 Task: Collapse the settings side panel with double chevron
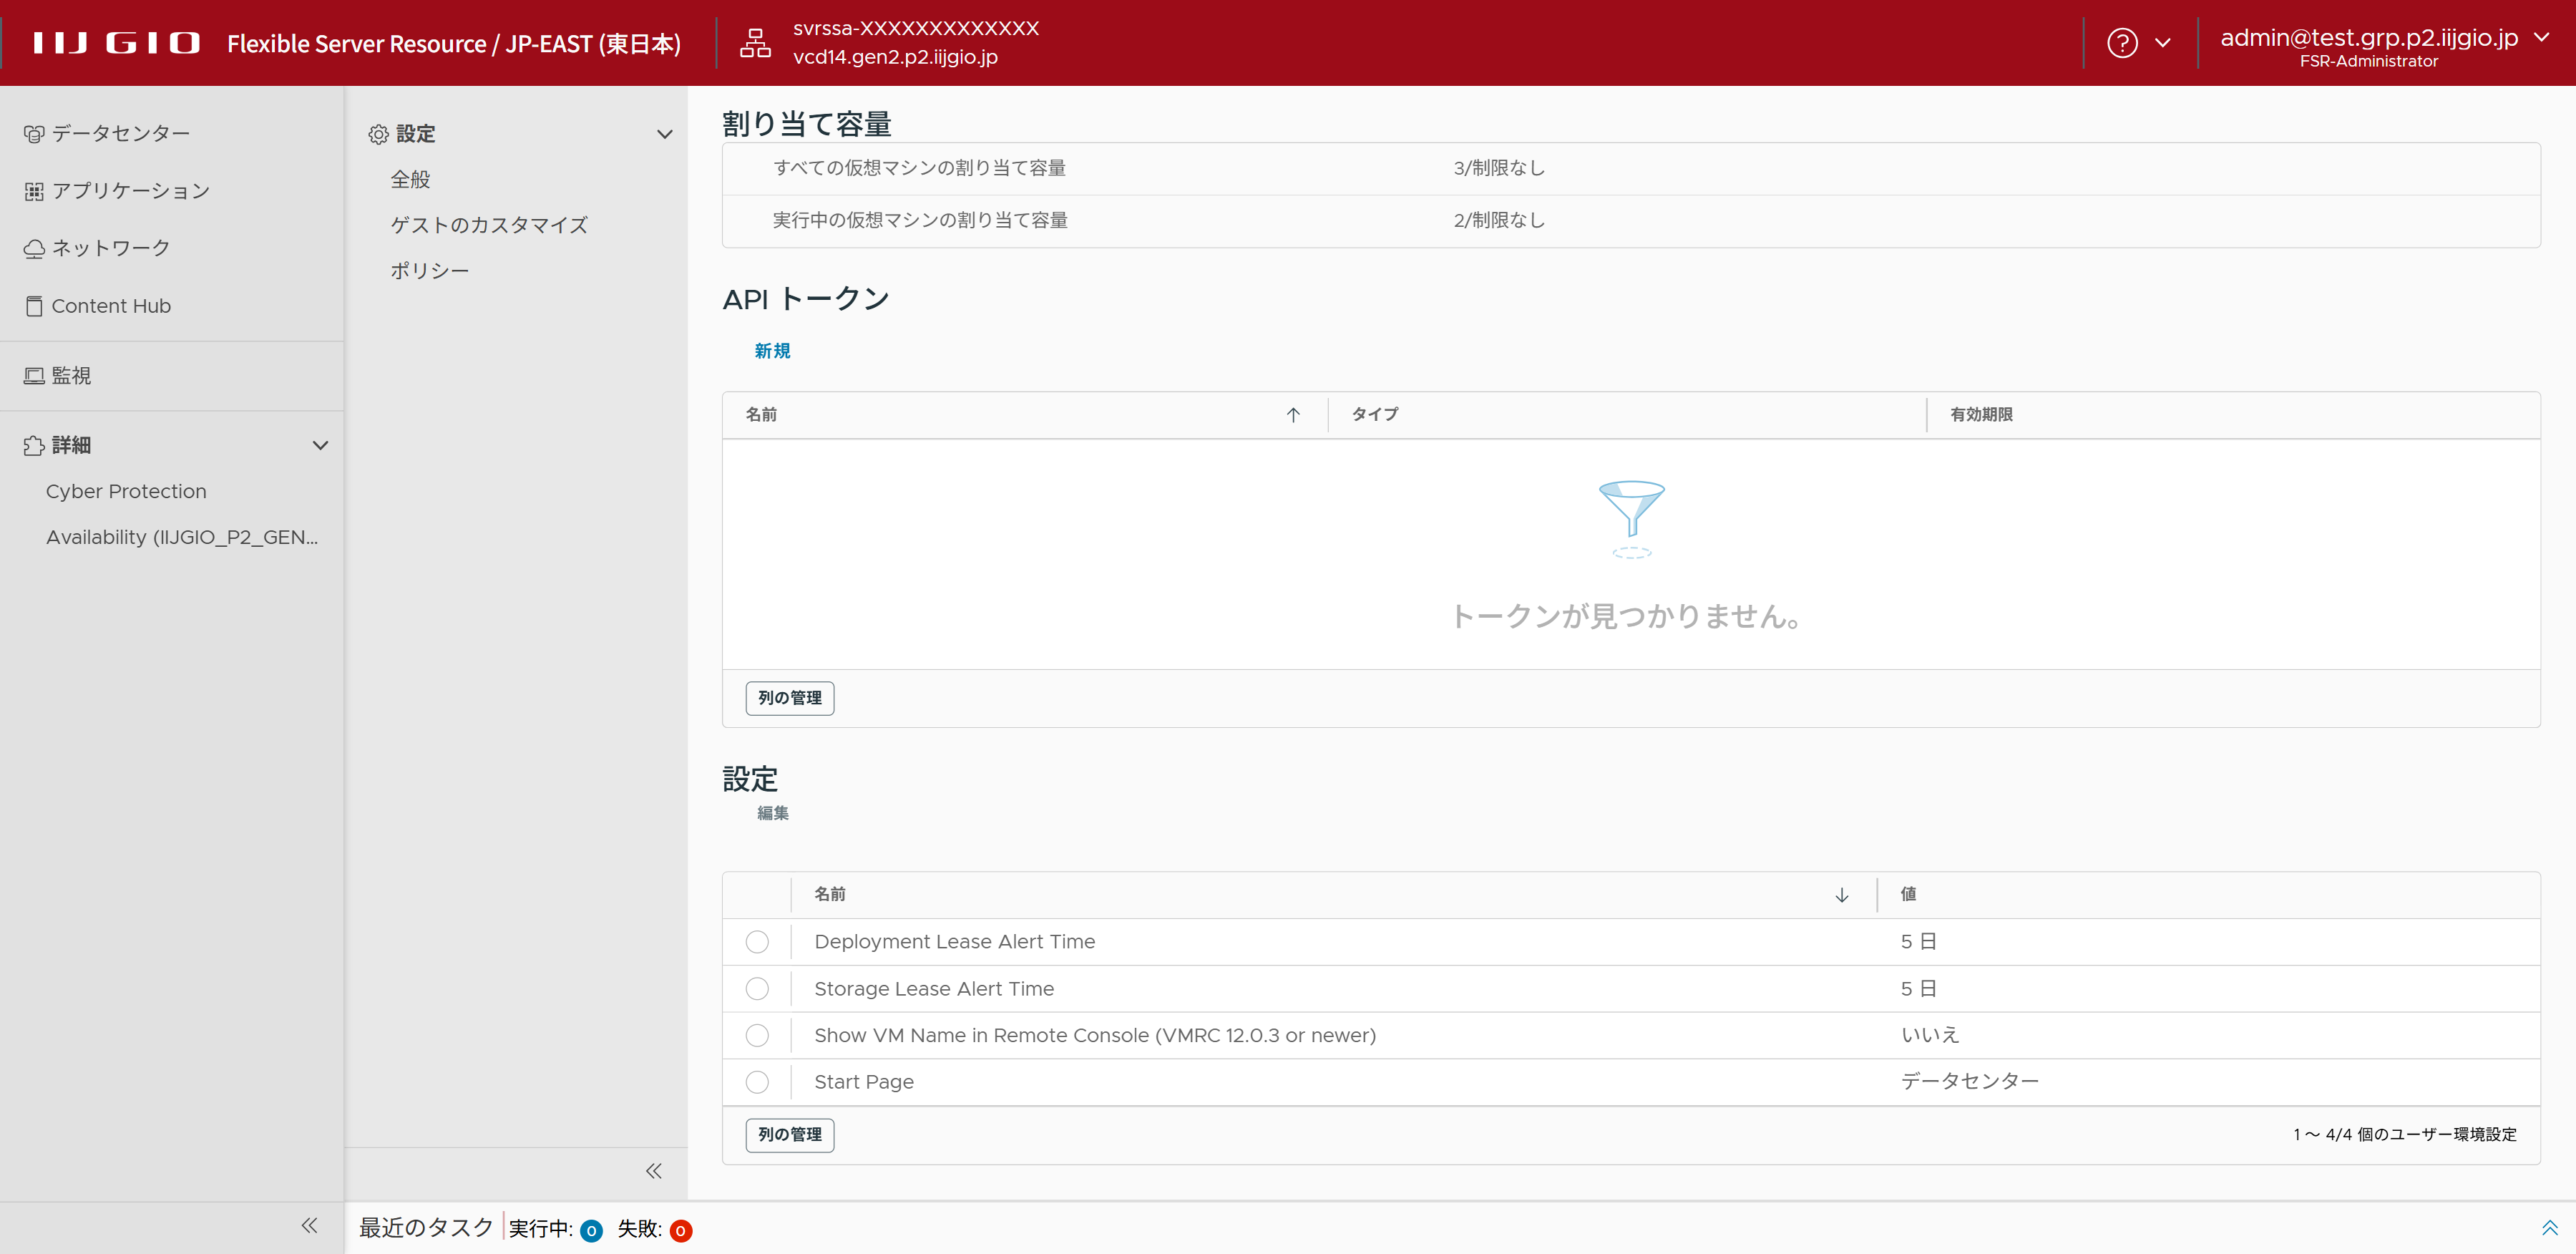point(653,1171)
